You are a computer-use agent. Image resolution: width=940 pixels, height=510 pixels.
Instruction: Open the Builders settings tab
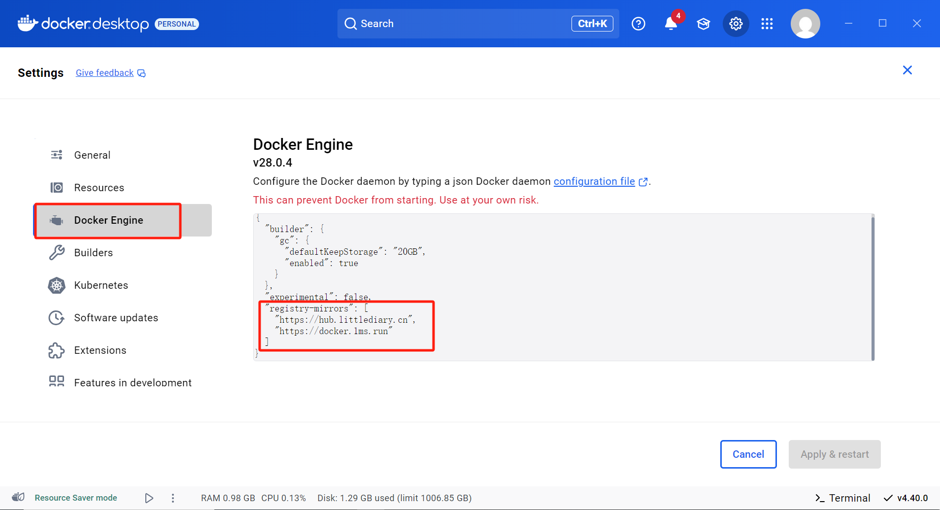click(x=123, y=252)
